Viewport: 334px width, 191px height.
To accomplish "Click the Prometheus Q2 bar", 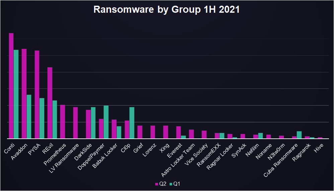I will (x=63, y=122).
